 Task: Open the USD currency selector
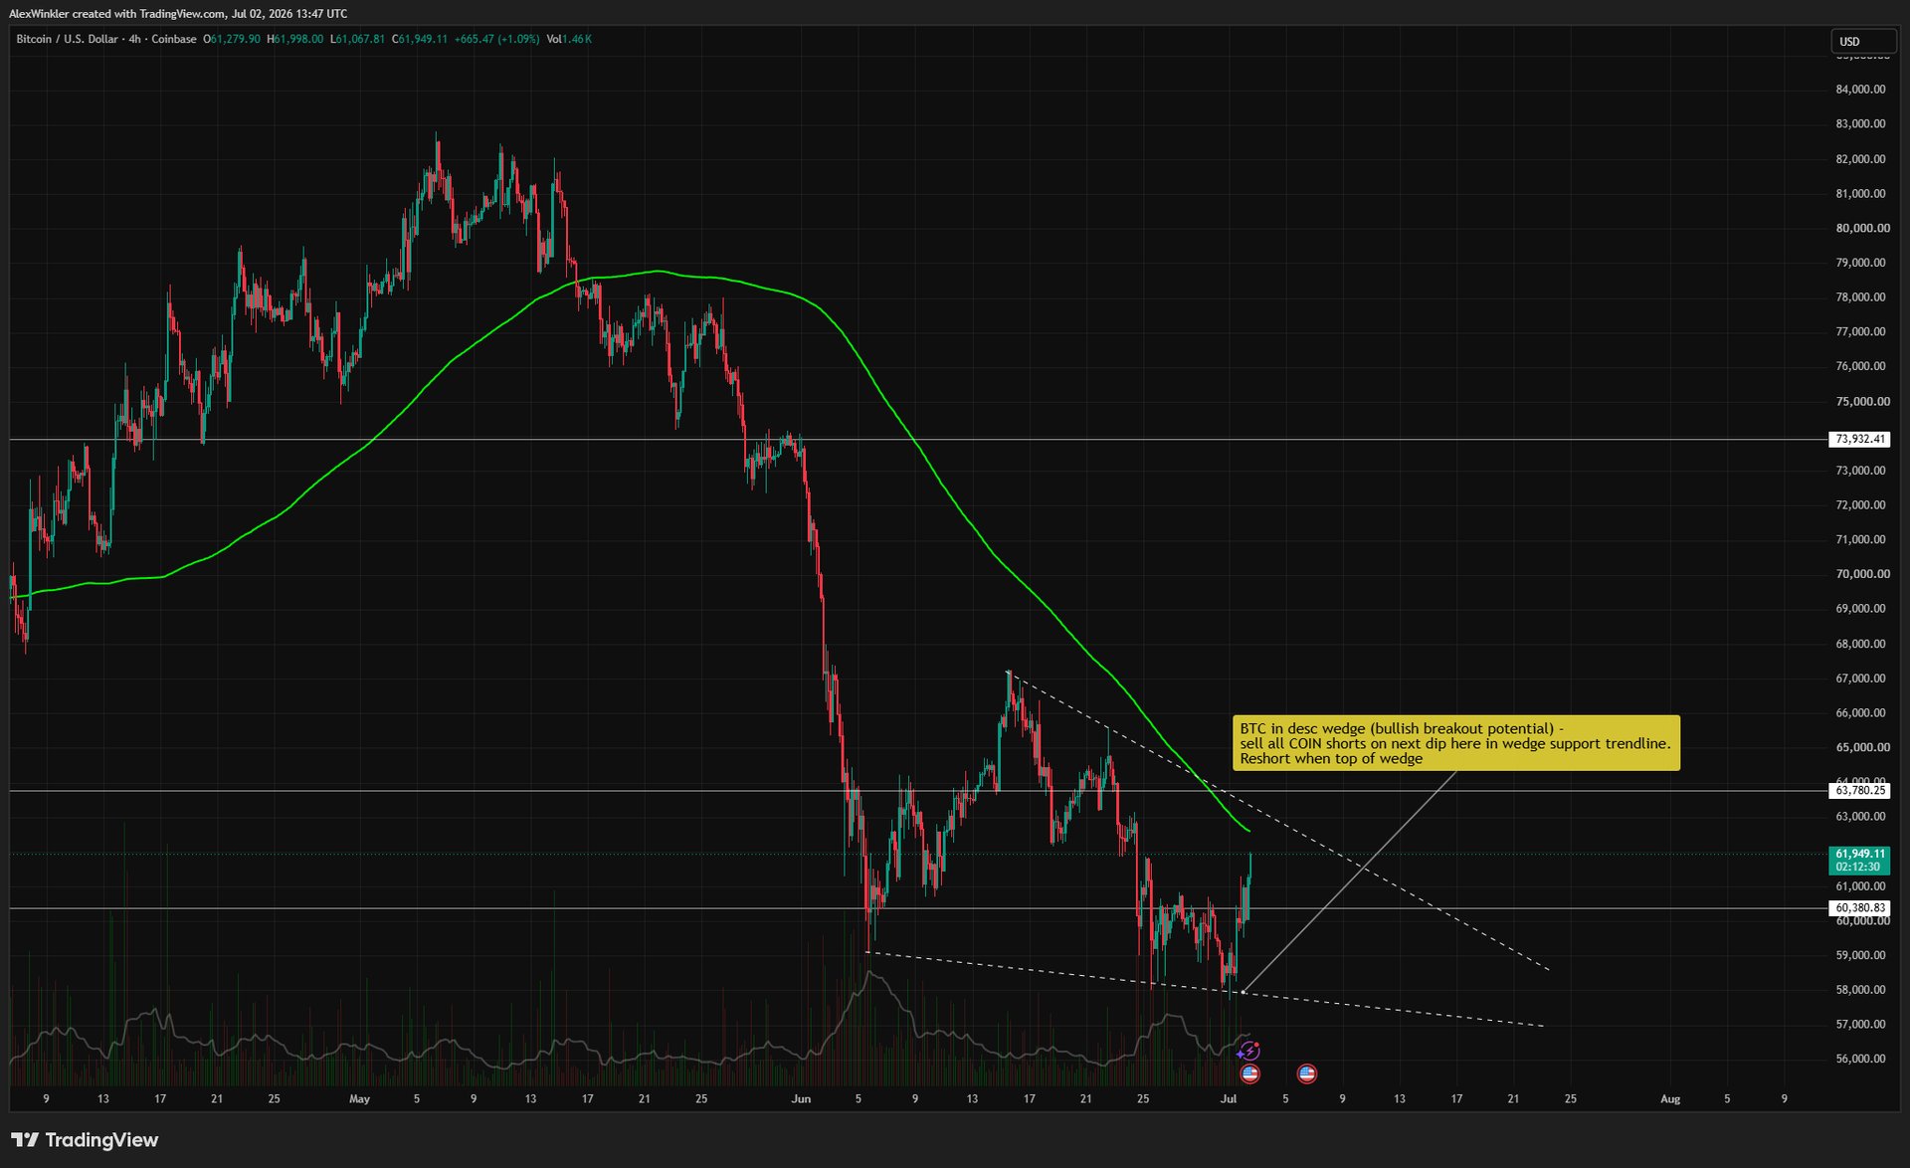(1863, 41)
